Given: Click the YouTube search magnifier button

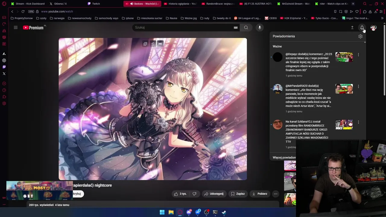Looking at the screenshot, I should [x=246, y=27].
